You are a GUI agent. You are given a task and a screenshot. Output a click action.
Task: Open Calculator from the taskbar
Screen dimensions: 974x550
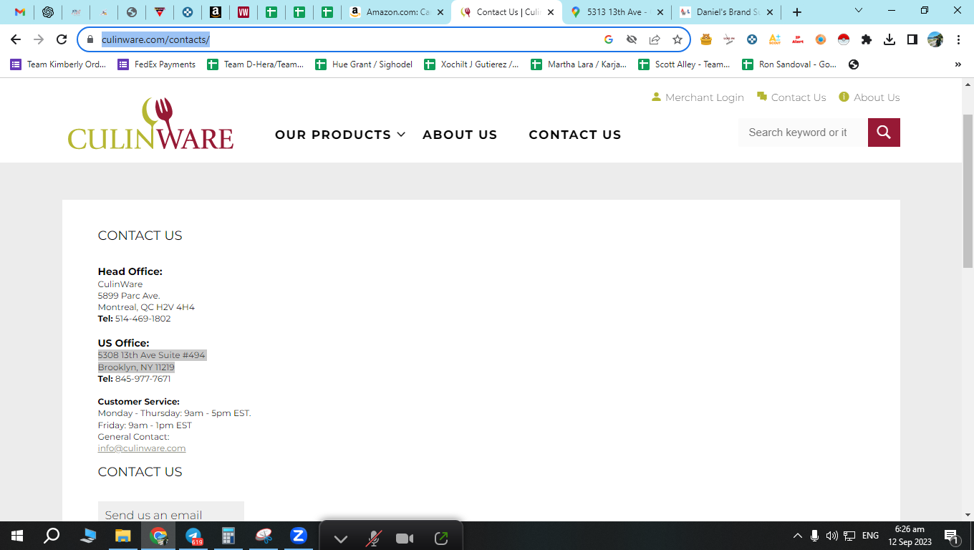pyautogui.click(x=228, y=536)
